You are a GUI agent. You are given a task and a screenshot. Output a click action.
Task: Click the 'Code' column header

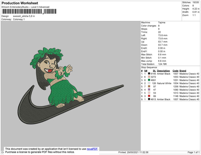pyautogui.click(x=176, y=71)
